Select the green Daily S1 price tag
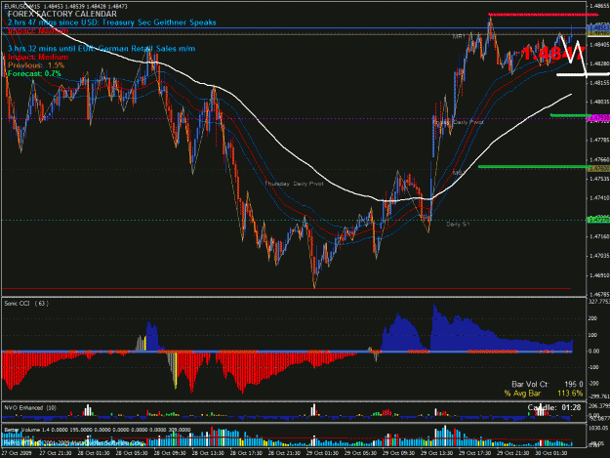Viewport: 610px width, 458px height. click(598, 221)
